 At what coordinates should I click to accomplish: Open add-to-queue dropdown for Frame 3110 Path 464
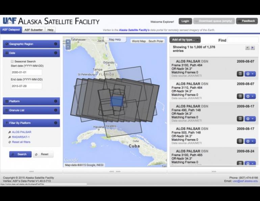tap(250, 96)
